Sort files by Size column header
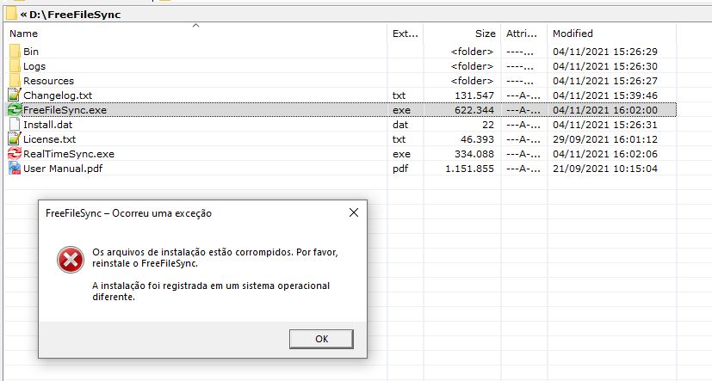The image size is (712, 381). point(485,34)
